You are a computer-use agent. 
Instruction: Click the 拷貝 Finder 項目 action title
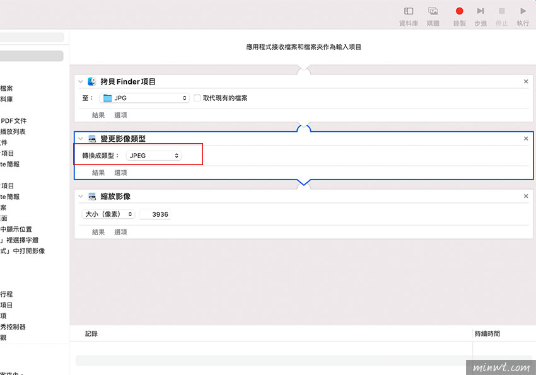pyautogui.click(x=128, y=82)
